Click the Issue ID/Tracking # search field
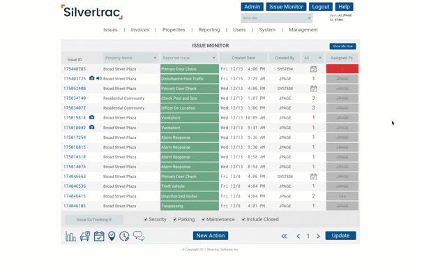The image size is (424, 268). point(94,220)
